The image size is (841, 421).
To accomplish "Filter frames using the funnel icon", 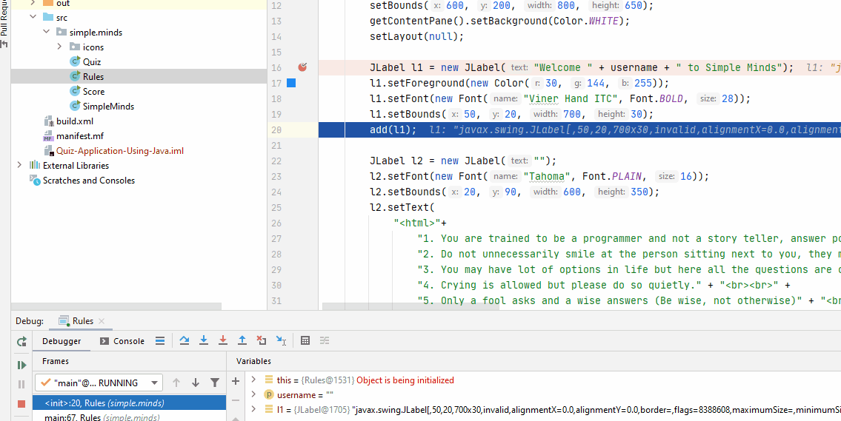I will coord(215,383).
